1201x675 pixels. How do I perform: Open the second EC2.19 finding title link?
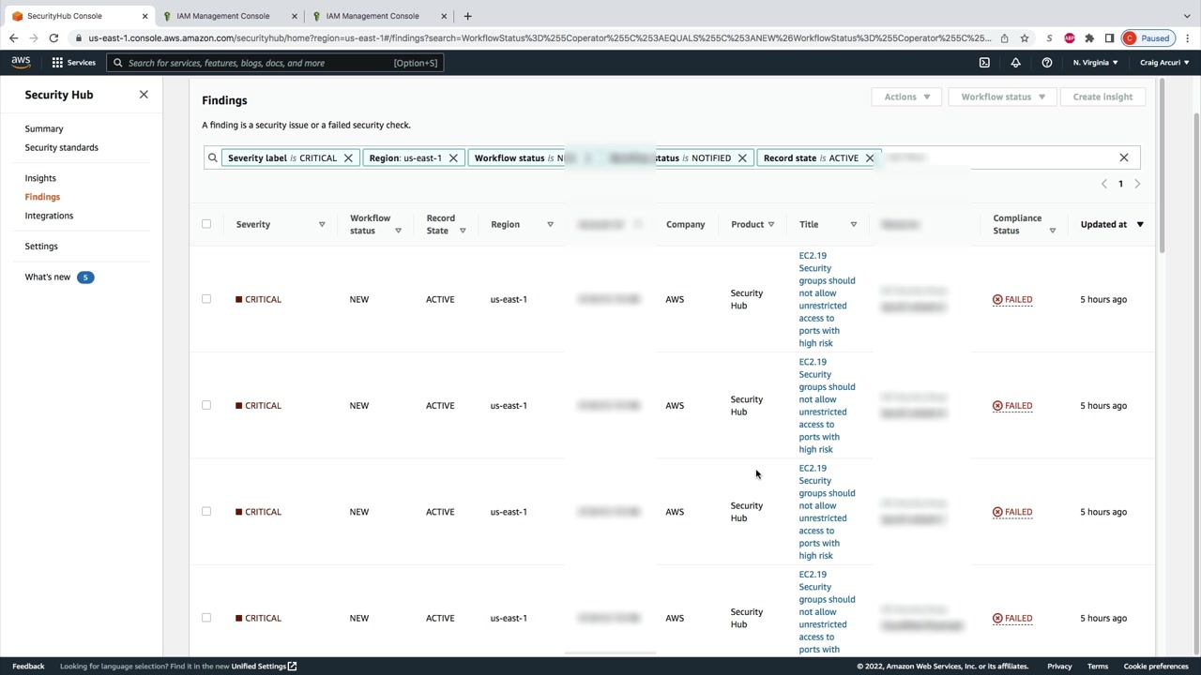827,405
